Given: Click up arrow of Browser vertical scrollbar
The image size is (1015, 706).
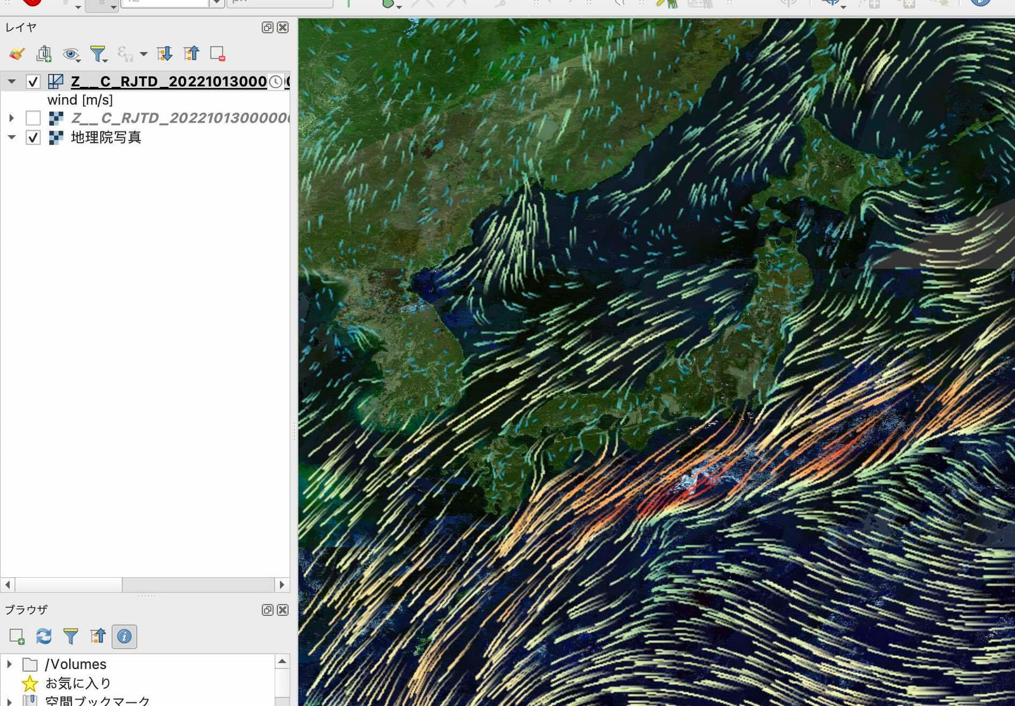Looking at the screenshot, I should [282, 662].
